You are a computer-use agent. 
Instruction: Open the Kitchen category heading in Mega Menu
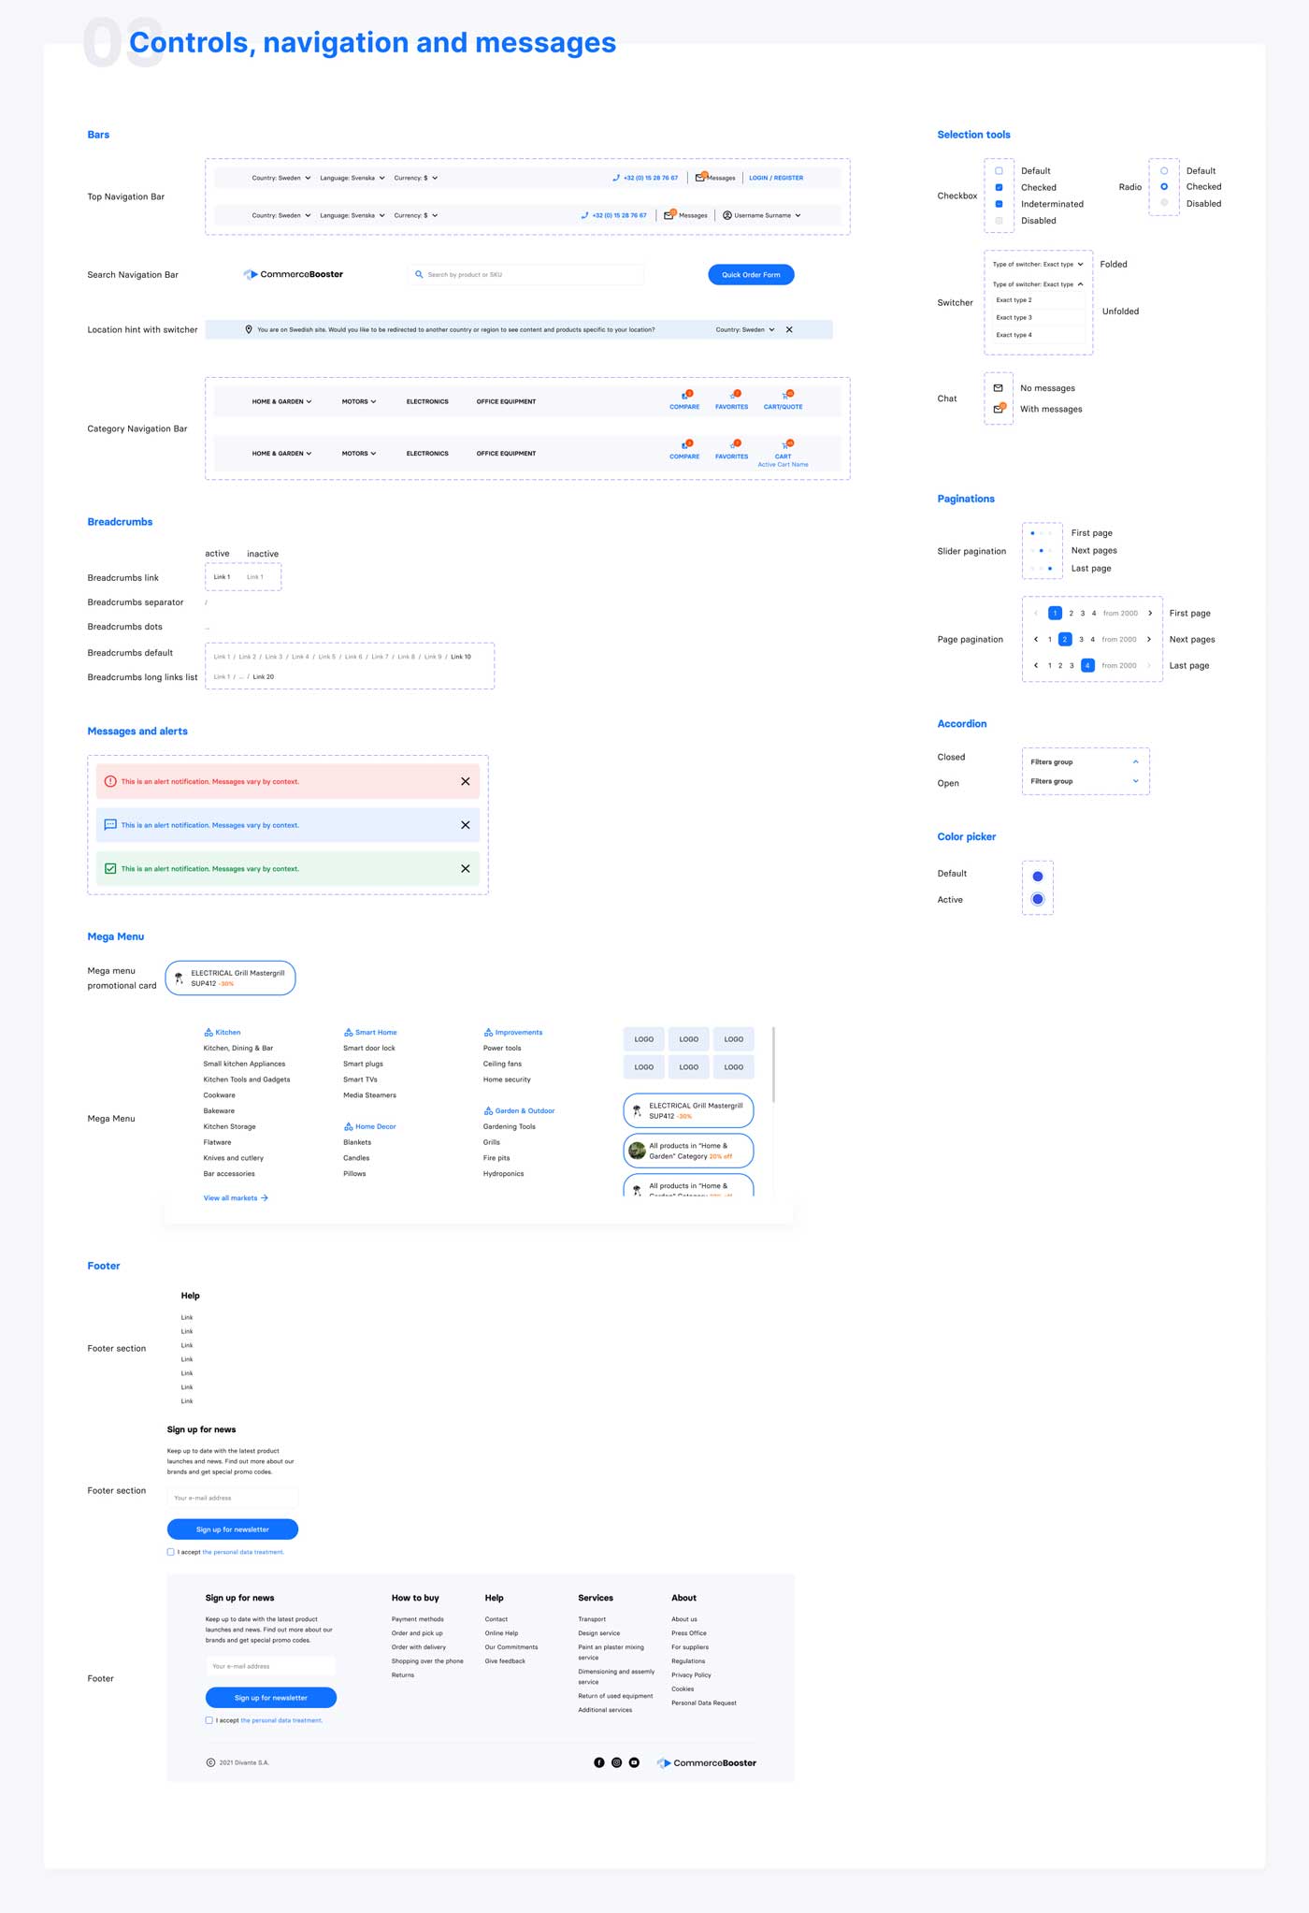pyautogui.click(x=227, y=1032)
